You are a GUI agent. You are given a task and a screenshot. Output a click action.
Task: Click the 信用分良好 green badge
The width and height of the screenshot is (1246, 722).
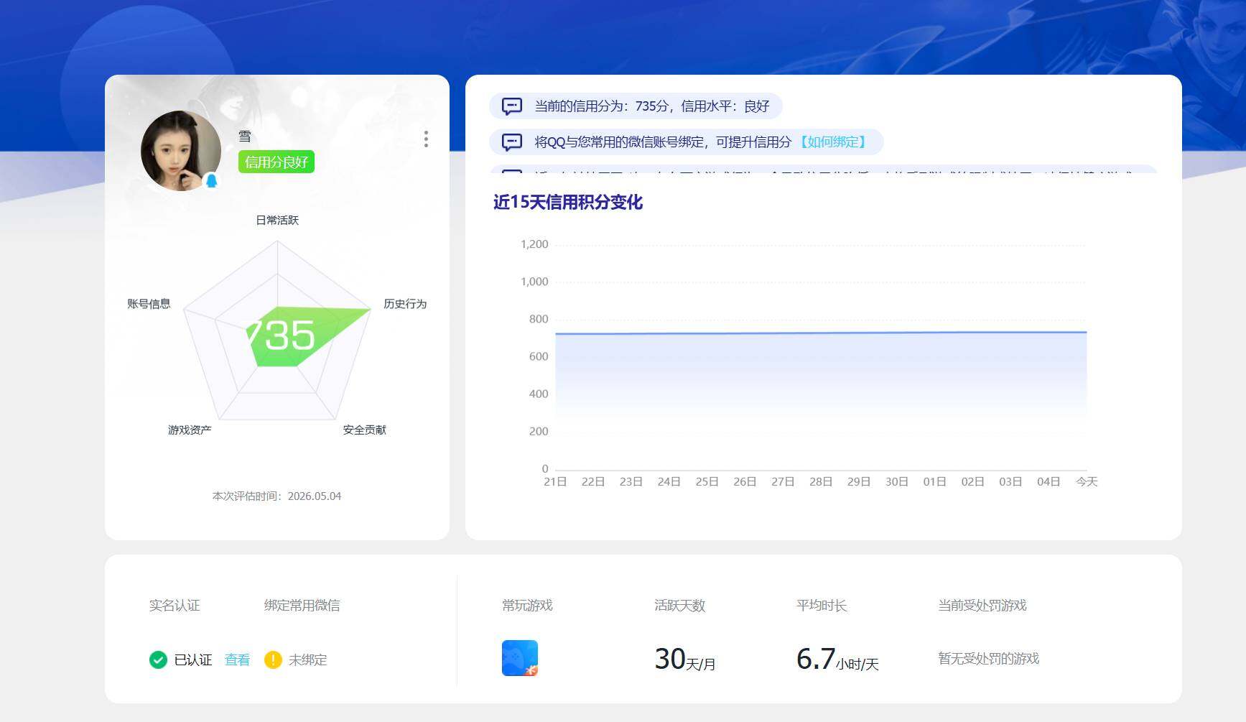tap(276, 162)
